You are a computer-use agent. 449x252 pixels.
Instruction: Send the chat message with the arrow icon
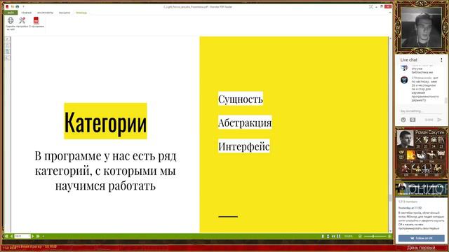tap(440, 120)
